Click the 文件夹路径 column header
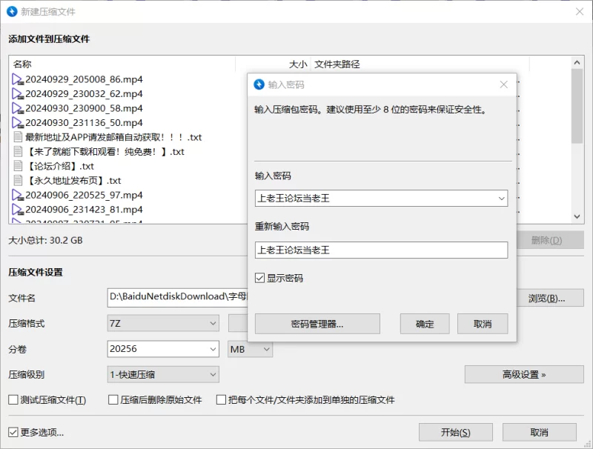 tap(337, 64)
